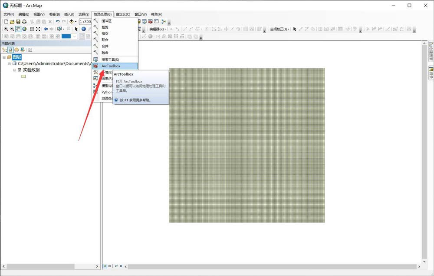Switch to data view button at bottom
The height and width of the screenshot is (276, 434).
coord(105,266)
